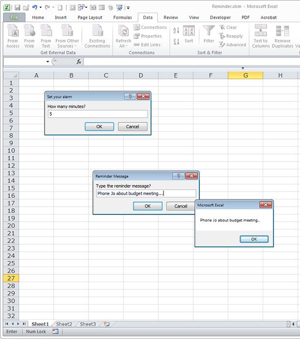Open the Review ribbon tab

(x=171, y=17)
